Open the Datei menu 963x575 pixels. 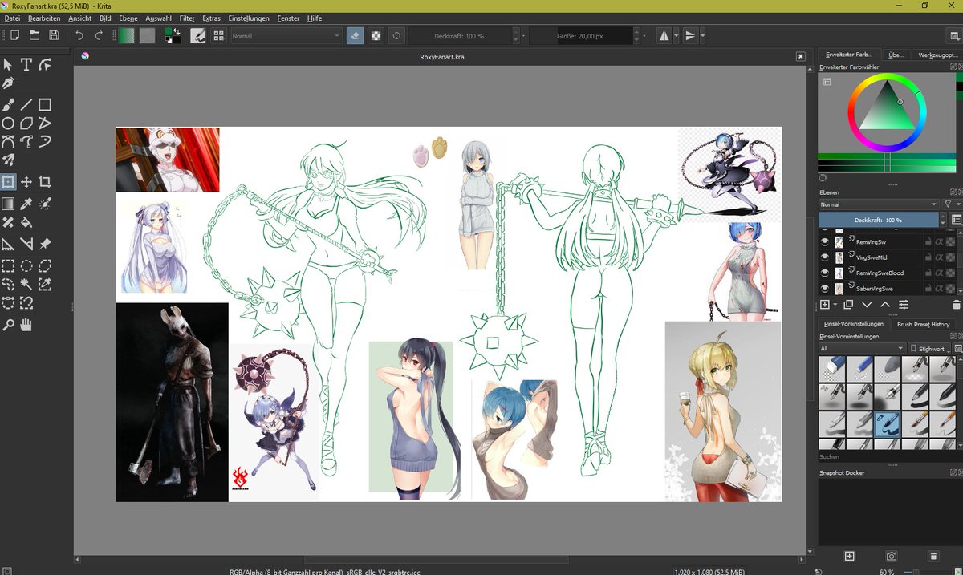click(12, 18)
